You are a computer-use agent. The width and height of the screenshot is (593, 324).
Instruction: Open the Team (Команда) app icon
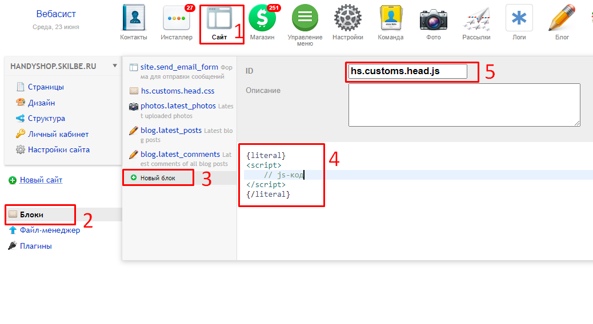point(391,19)
